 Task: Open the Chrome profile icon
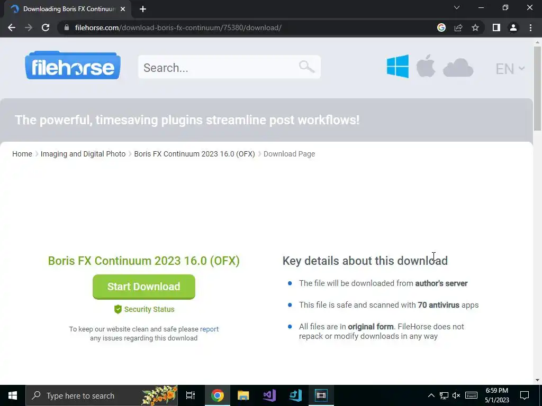point(513,27)
